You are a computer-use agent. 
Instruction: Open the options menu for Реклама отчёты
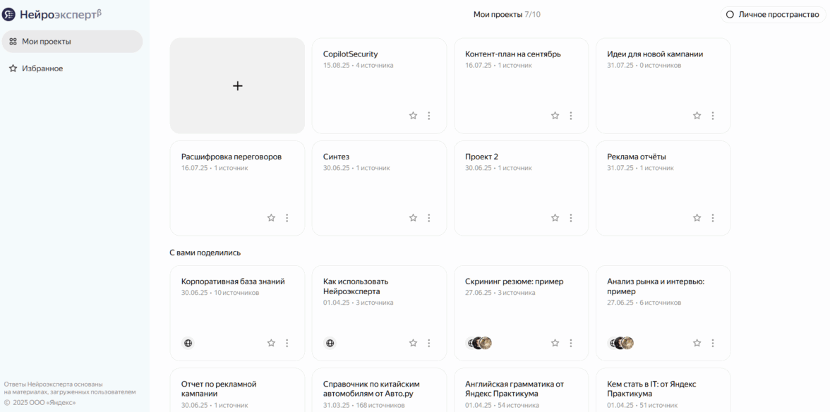[x=713, y=217]
